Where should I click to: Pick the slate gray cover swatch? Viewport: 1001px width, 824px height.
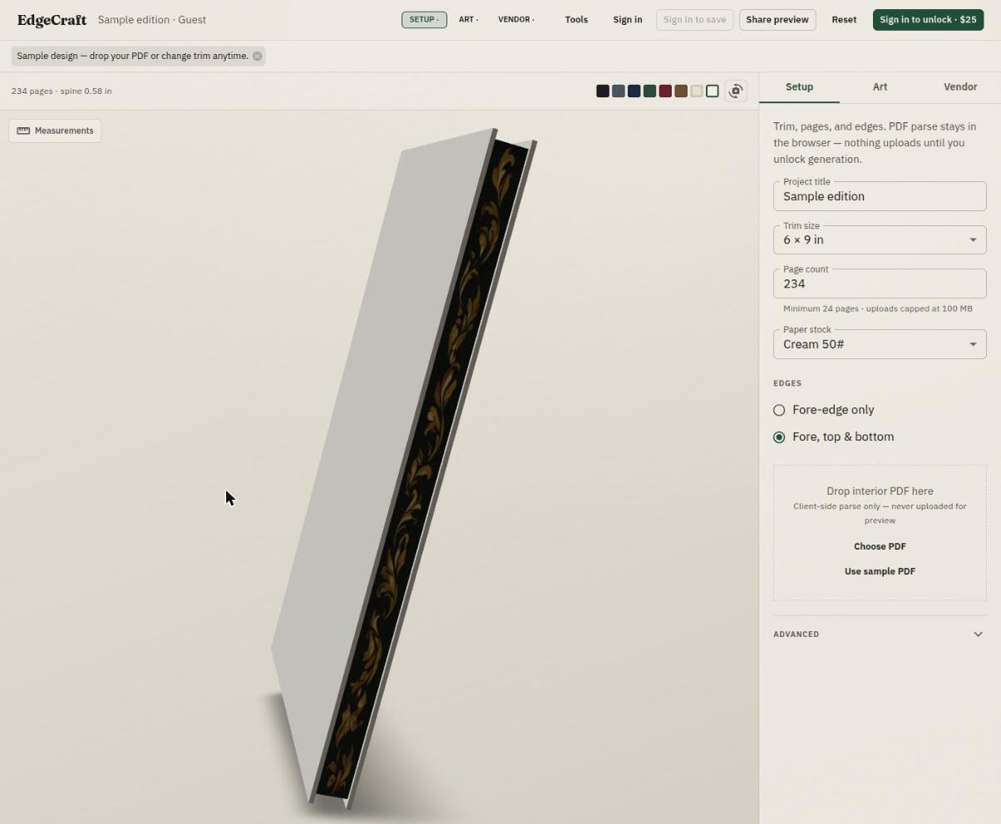point(619,91)
